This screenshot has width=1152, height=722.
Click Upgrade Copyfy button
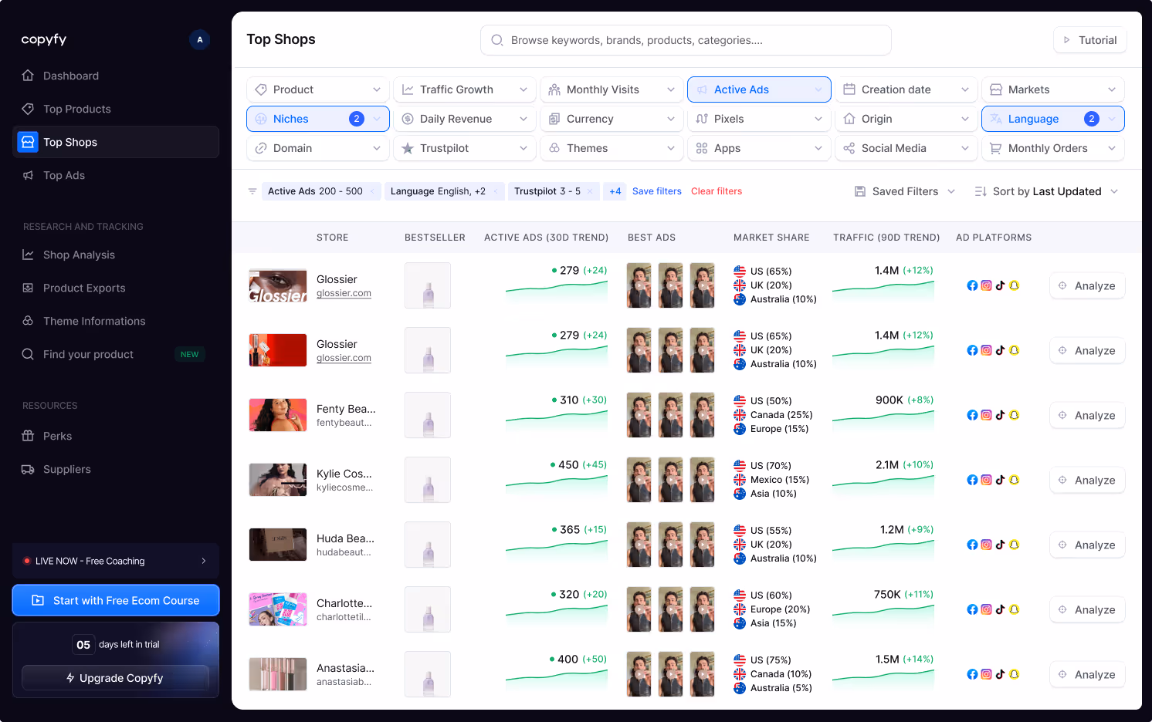116,678
